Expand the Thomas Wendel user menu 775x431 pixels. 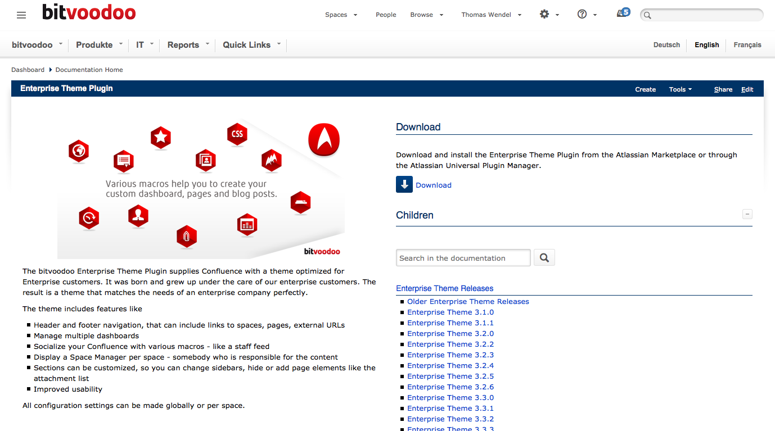tap(487, 15)
